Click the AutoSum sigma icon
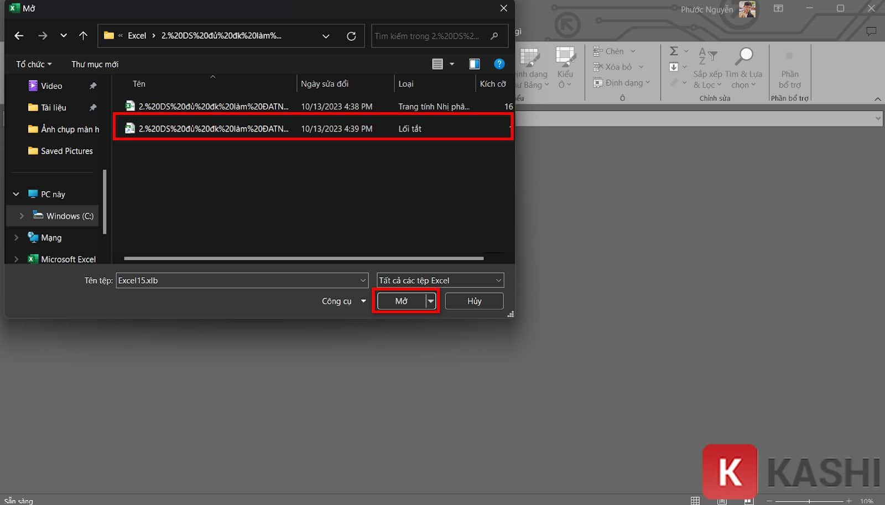This screenshot has width=885, height=505. (x=673, y=51)
